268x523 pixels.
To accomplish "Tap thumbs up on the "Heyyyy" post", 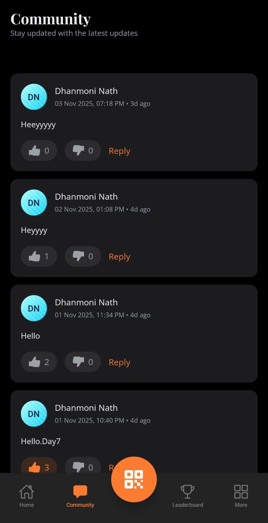I will tap(39, 256).
